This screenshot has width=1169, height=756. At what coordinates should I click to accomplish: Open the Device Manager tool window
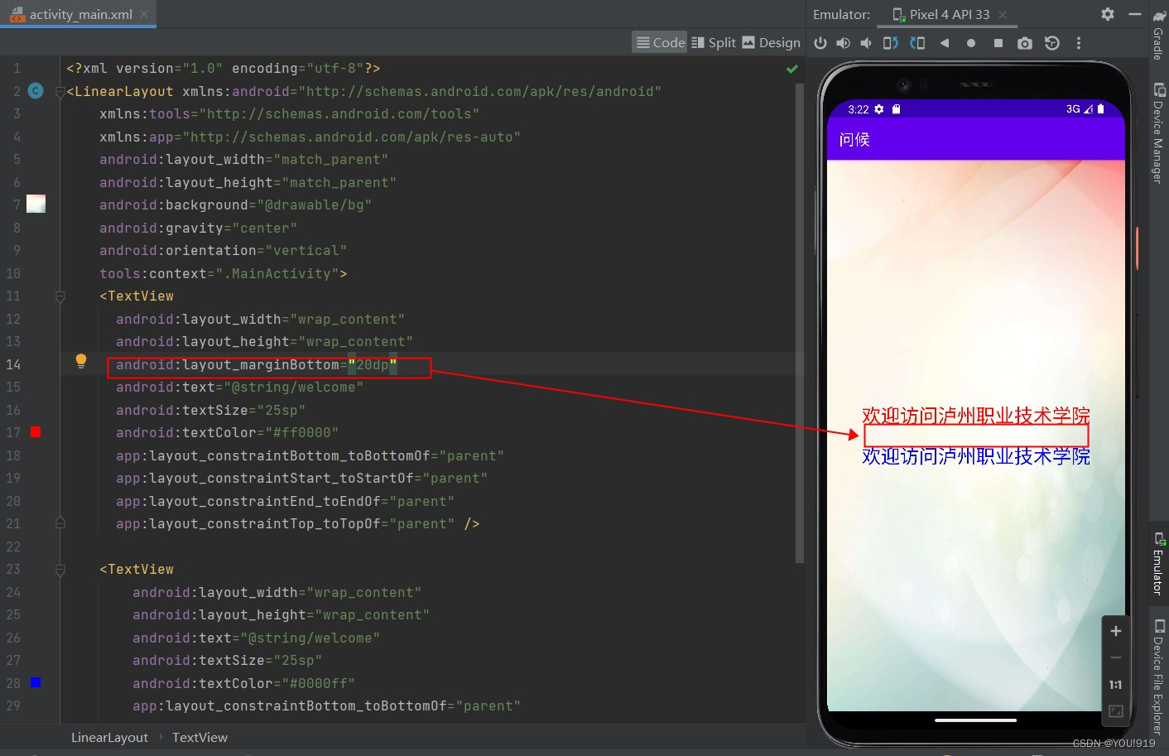pos(1159,132)
